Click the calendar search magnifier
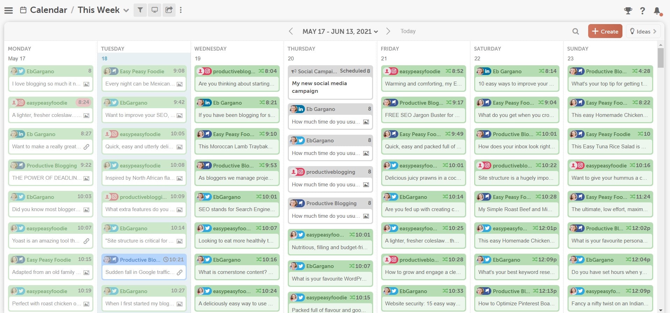Screen dimensions: 670x313 tap(576, 31)
